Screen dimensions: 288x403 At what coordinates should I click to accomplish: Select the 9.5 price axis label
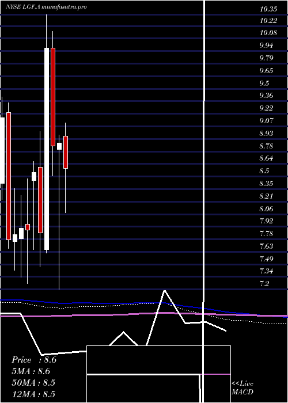[x=264, y=83]
